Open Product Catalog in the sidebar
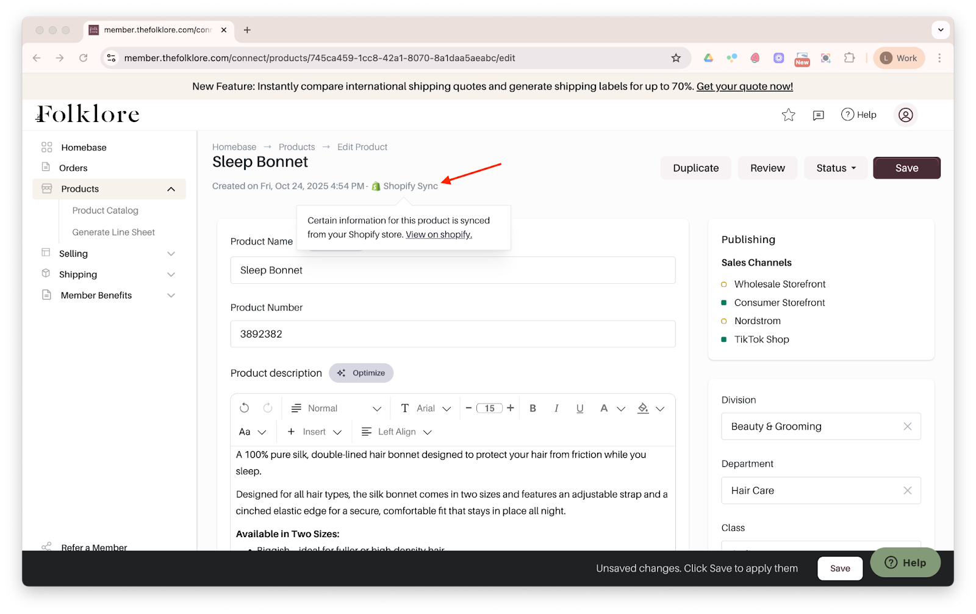The image size is (976, 614). 105,211
